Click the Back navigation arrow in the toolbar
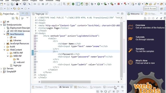 [19, 9]
